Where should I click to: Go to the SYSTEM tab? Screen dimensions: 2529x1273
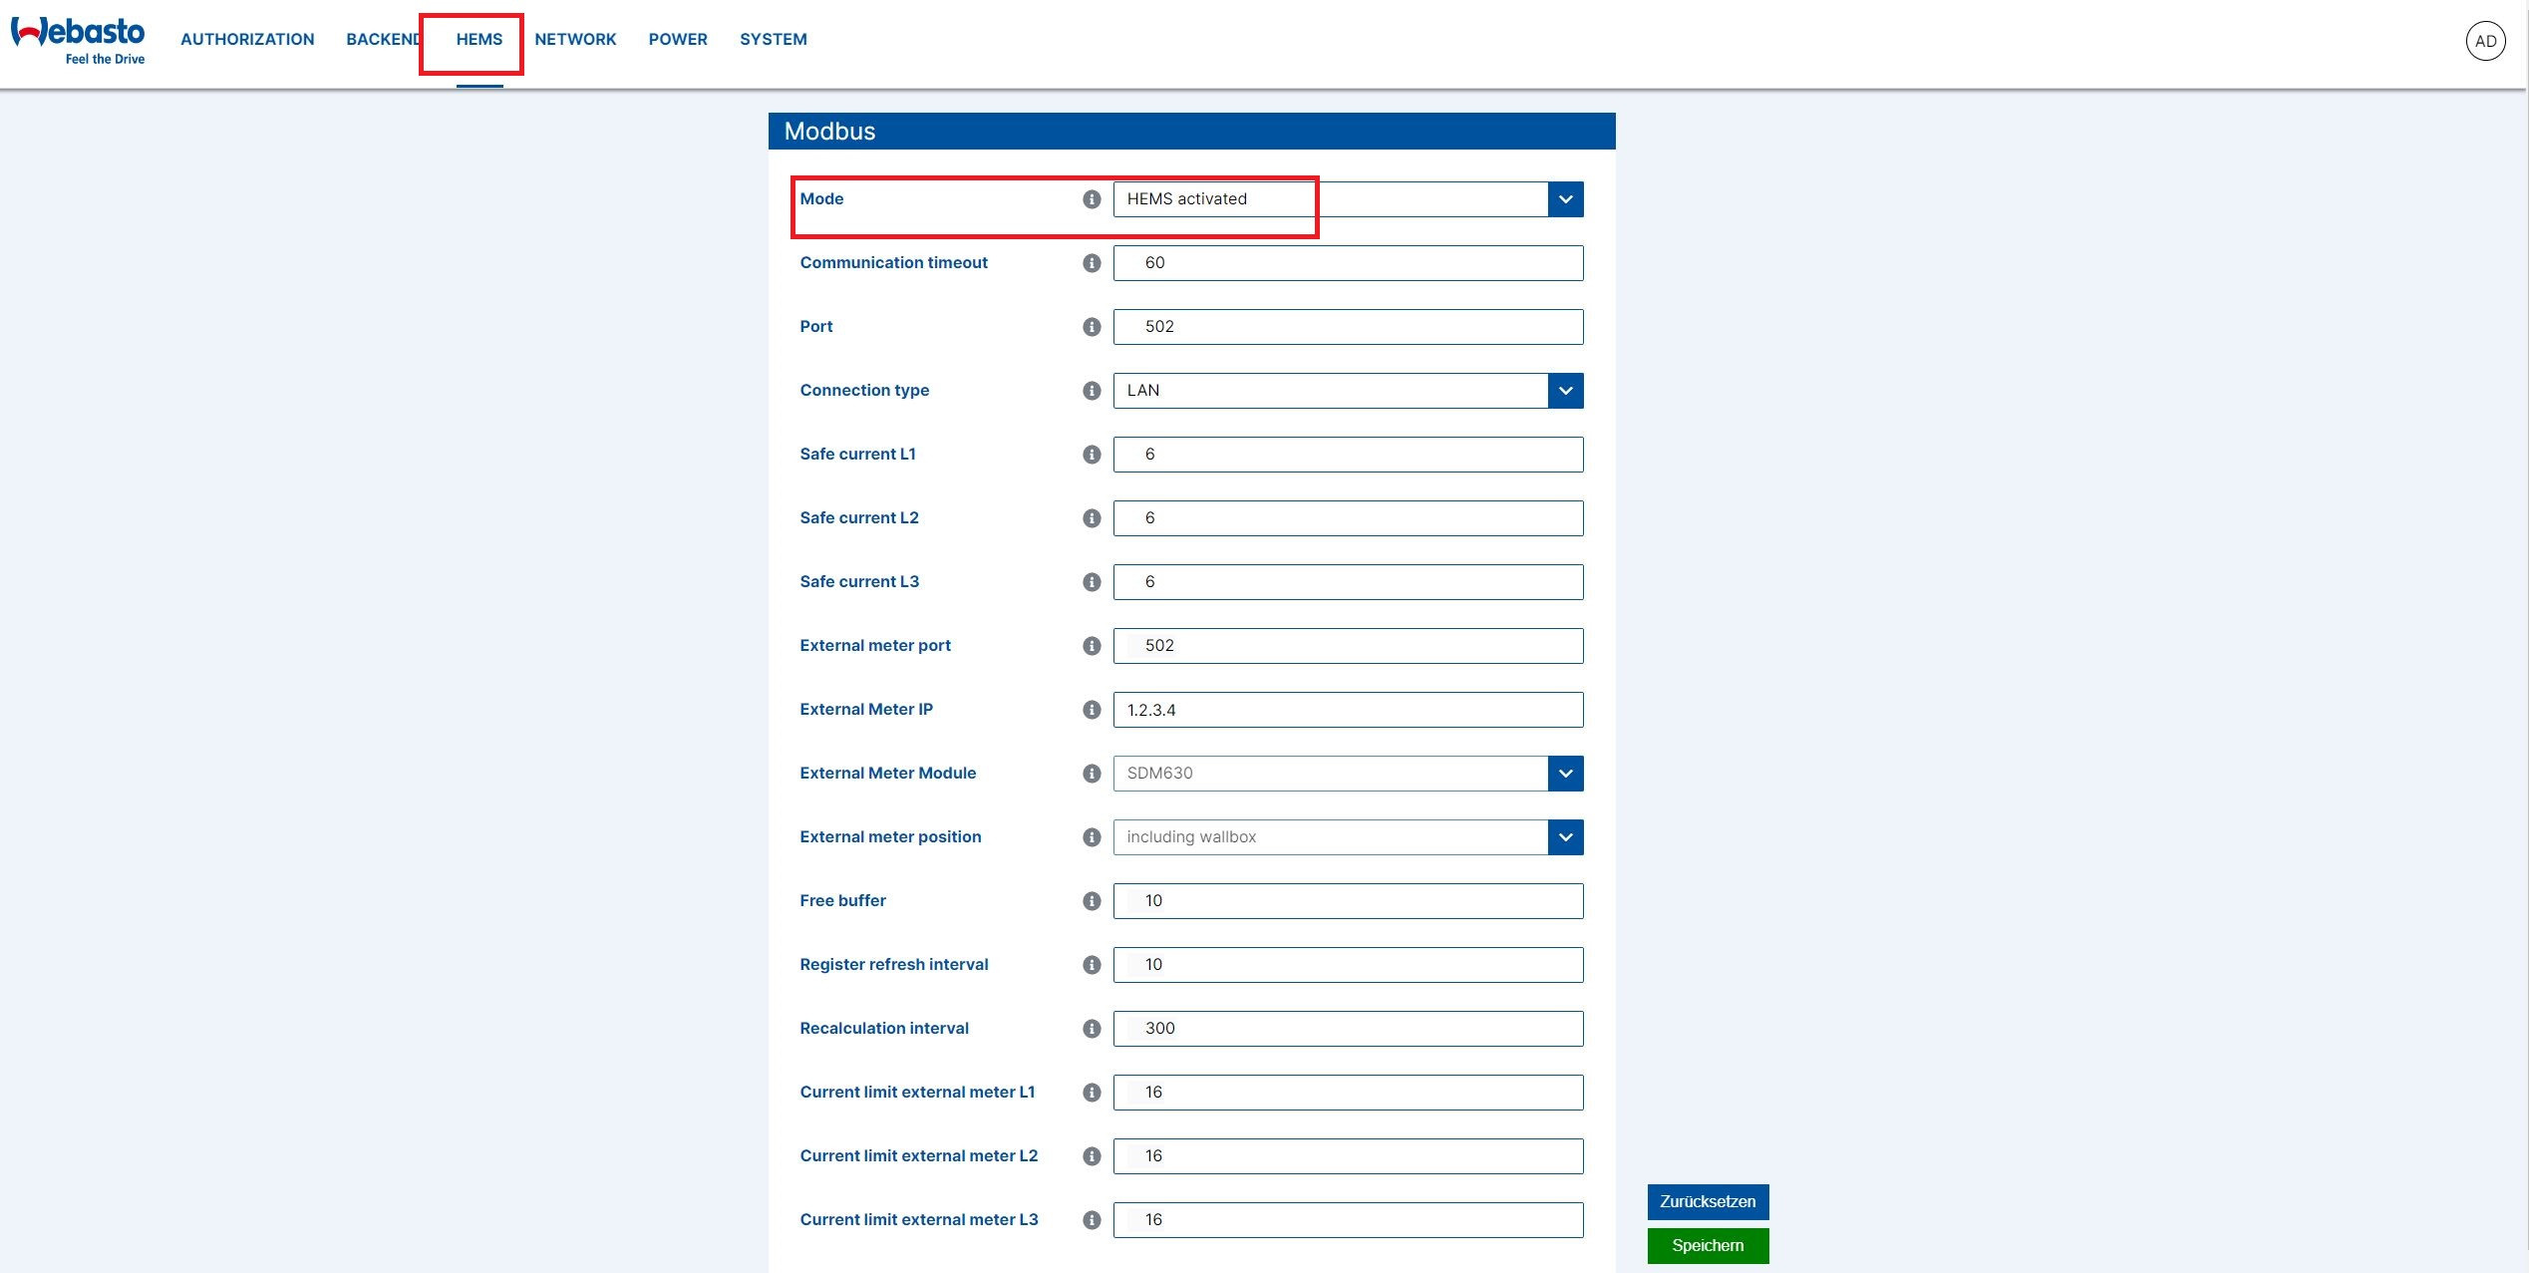(x=773, y=40)
